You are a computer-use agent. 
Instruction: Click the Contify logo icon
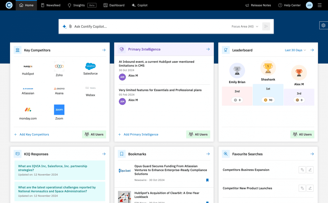coord(9,5)
